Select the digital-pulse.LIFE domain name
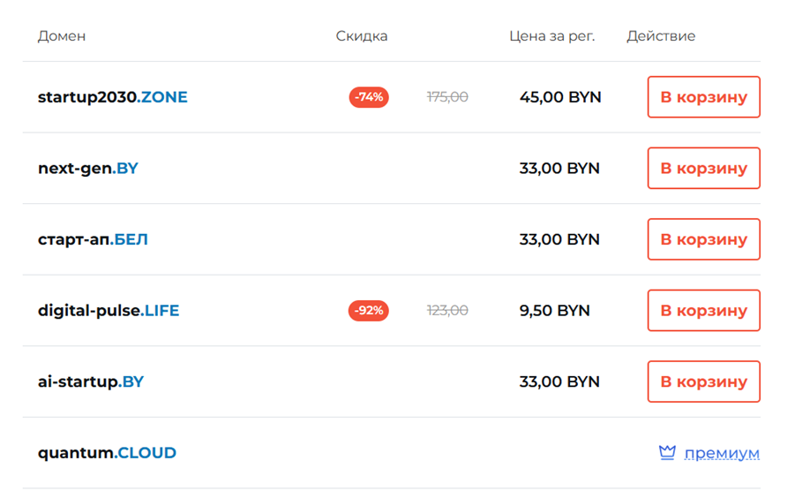The height and width of the screenshot is (491, 795). [109, 311]
